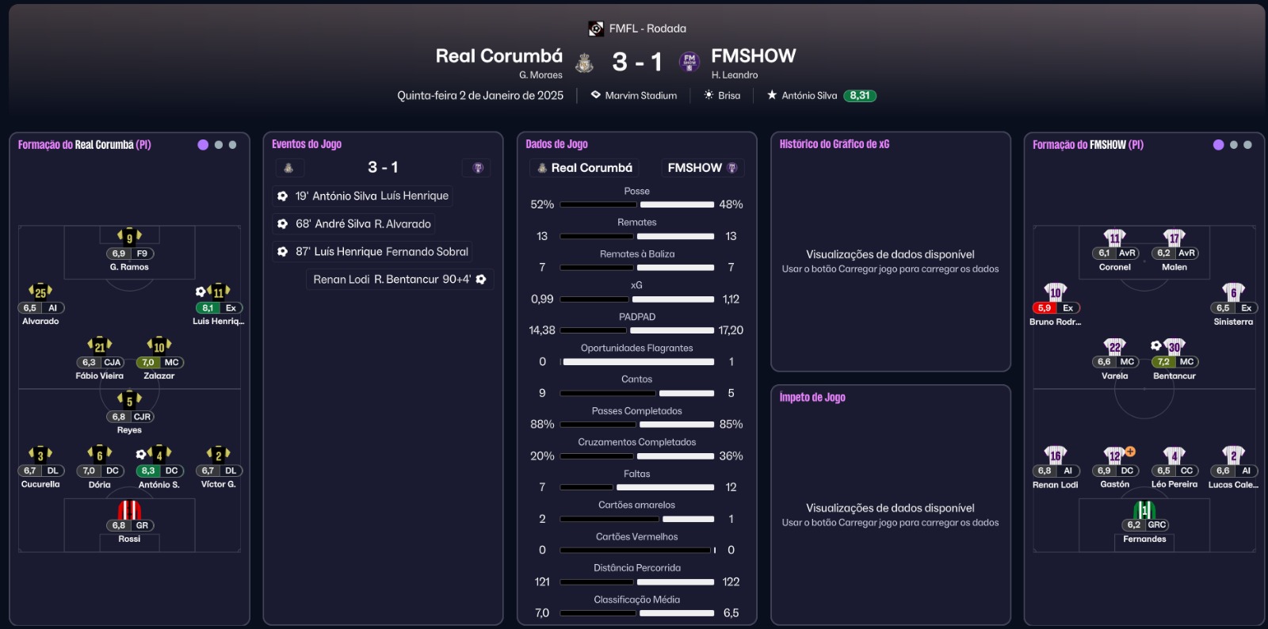Image resolution: width=1268 pixels, height=629 pixels.
Task: Select first purple dot in Real Corumbá formation panel
Action: pyautogui.click(x=203, y=145)
